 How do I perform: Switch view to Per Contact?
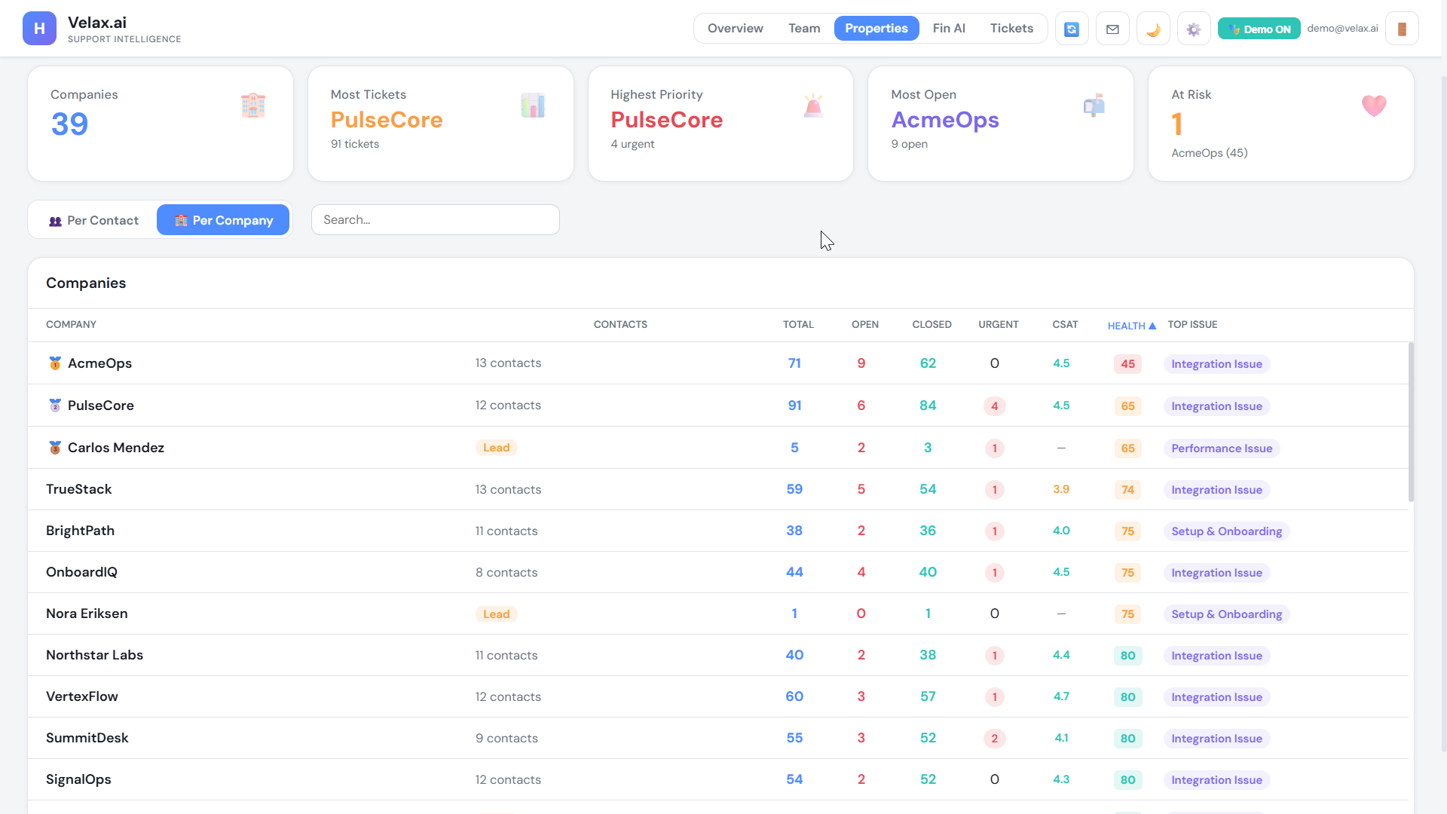coord(94,220)
